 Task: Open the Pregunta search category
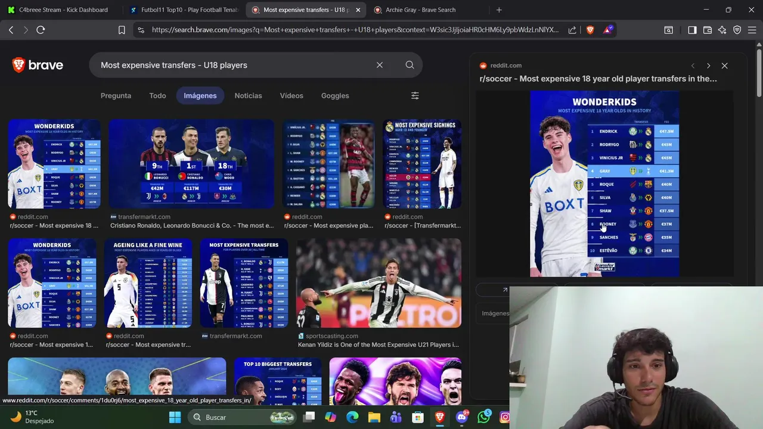116,95
